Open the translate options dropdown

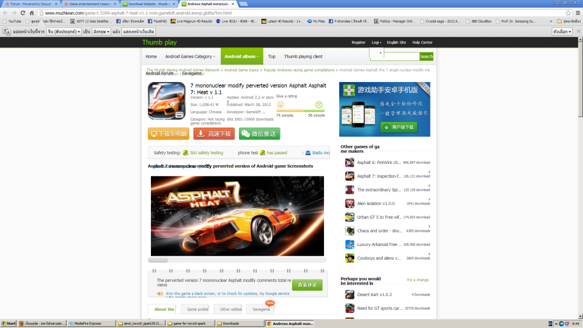point(562,32)
